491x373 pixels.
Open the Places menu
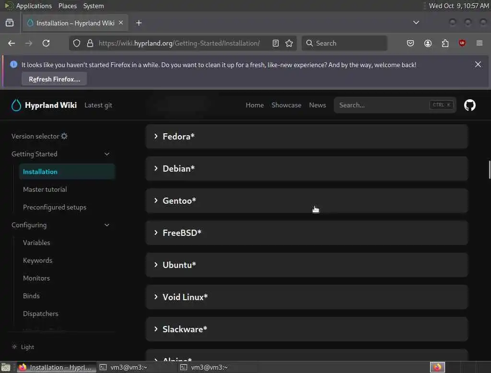pyautogui.click(x=68, y=6)
